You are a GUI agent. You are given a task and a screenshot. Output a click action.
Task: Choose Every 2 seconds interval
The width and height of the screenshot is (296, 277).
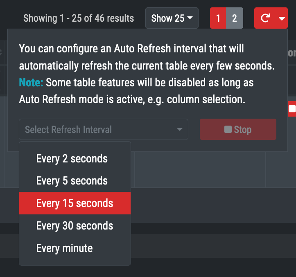tap(72, 159)
